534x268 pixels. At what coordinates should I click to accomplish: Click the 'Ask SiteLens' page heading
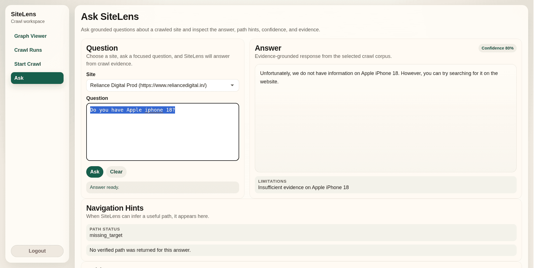point(110,17)
